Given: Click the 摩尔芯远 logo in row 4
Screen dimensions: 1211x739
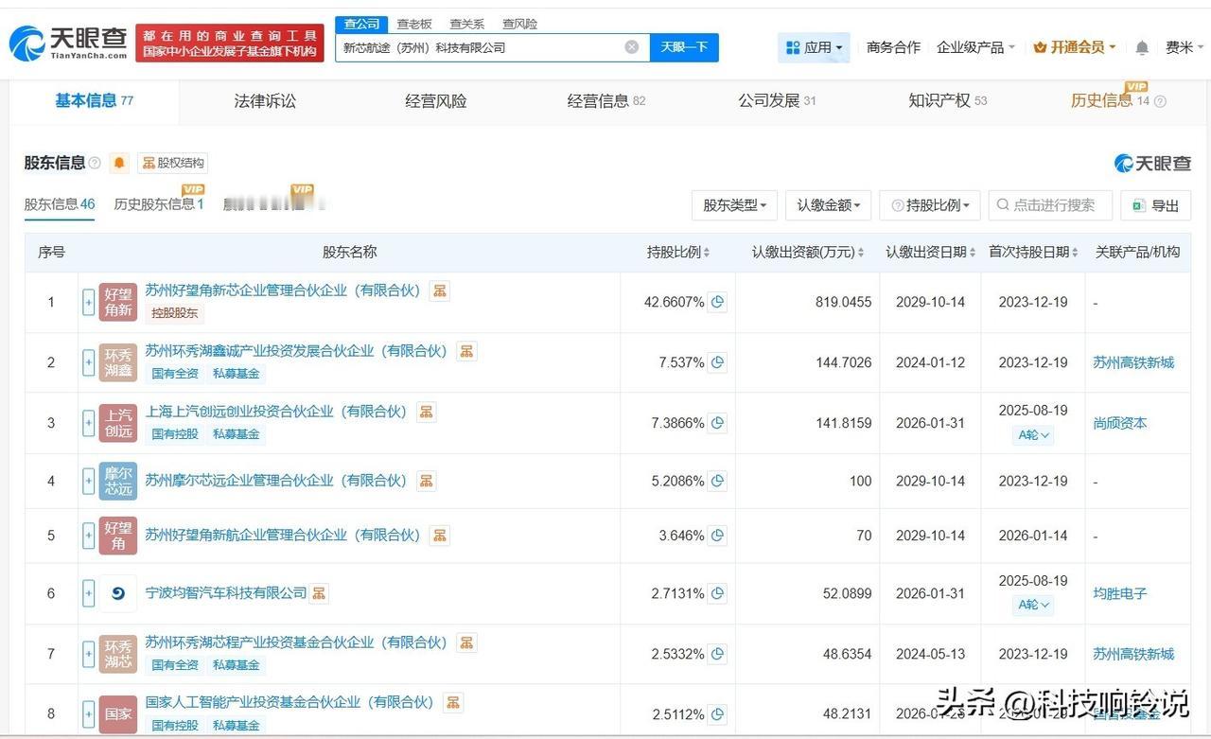Looking at the screenshot, I should [118, 481].
